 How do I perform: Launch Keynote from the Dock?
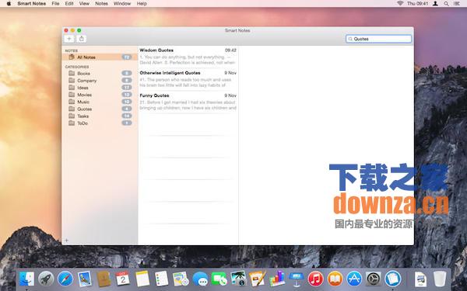(x=297, y=279)
